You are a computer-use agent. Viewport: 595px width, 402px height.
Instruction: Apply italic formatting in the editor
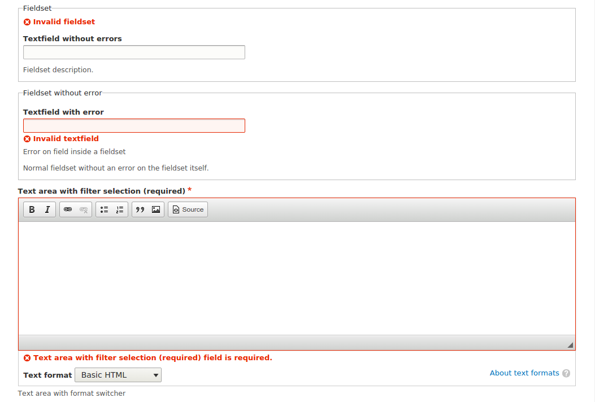[47, 209]
